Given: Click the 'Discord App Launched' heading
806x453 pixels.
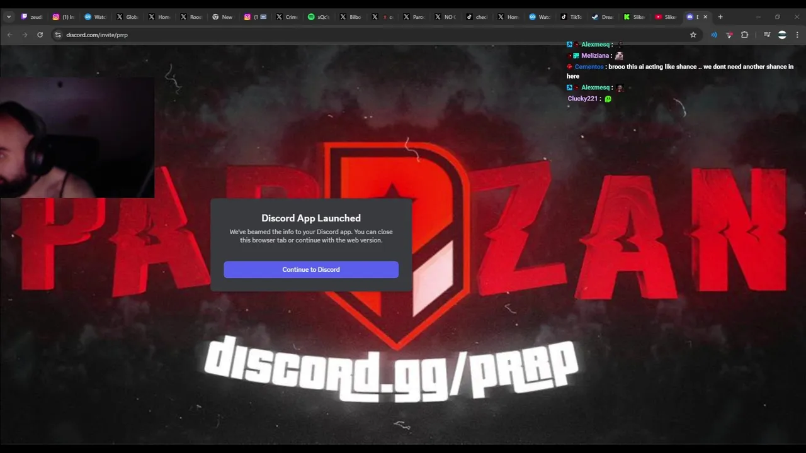Looking at the screenshot, I should [x=311, y=218].
